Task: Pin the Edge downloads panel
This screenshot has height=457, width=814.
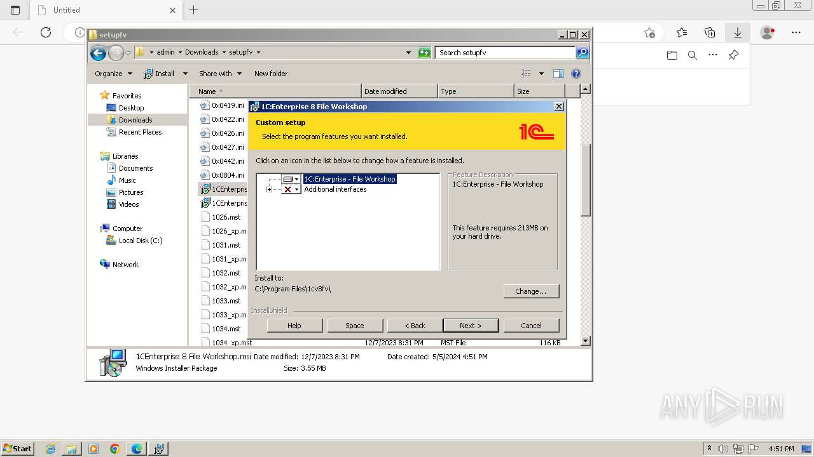Action: click(733, 55)
